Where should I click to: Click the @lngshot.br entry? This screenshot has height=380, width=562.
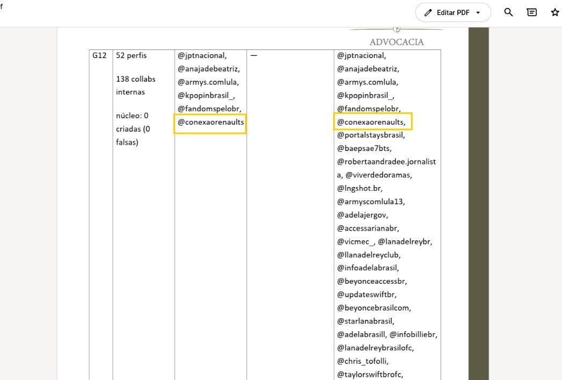point(359,188)
